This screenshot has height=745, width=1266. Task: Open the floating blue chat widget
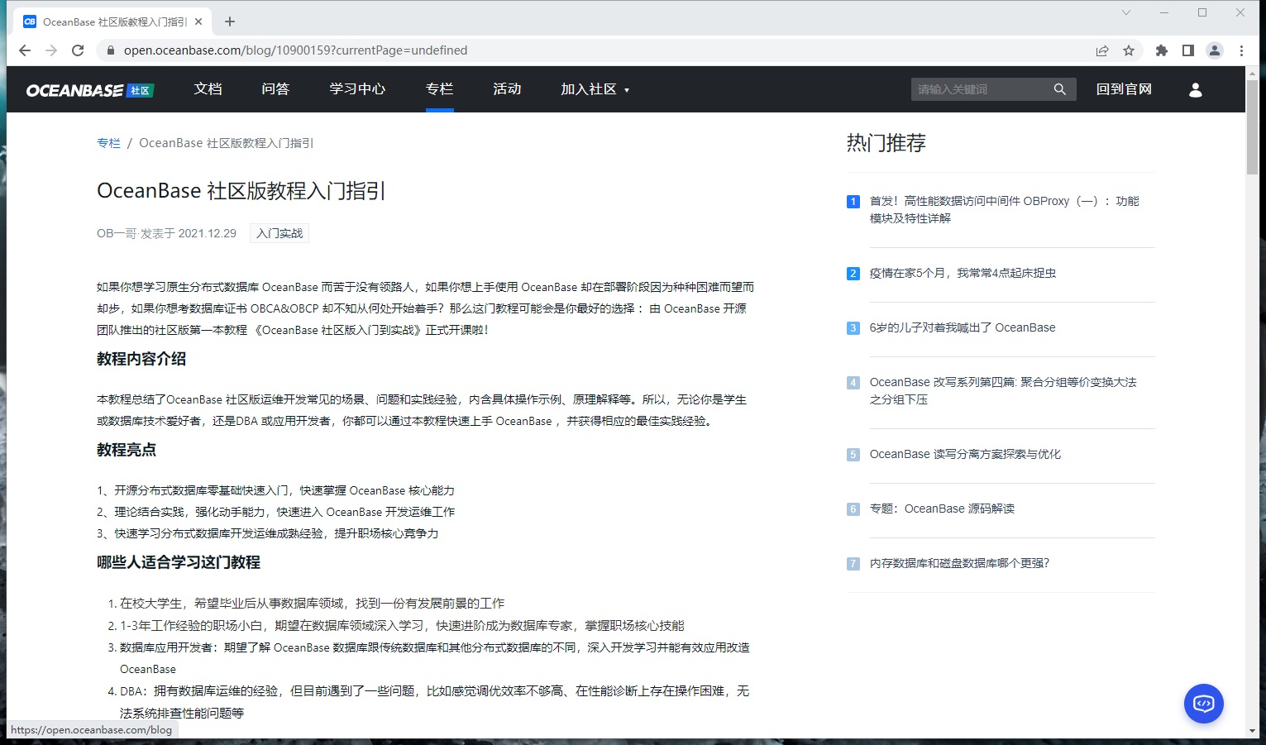[x=1204, y=704]
